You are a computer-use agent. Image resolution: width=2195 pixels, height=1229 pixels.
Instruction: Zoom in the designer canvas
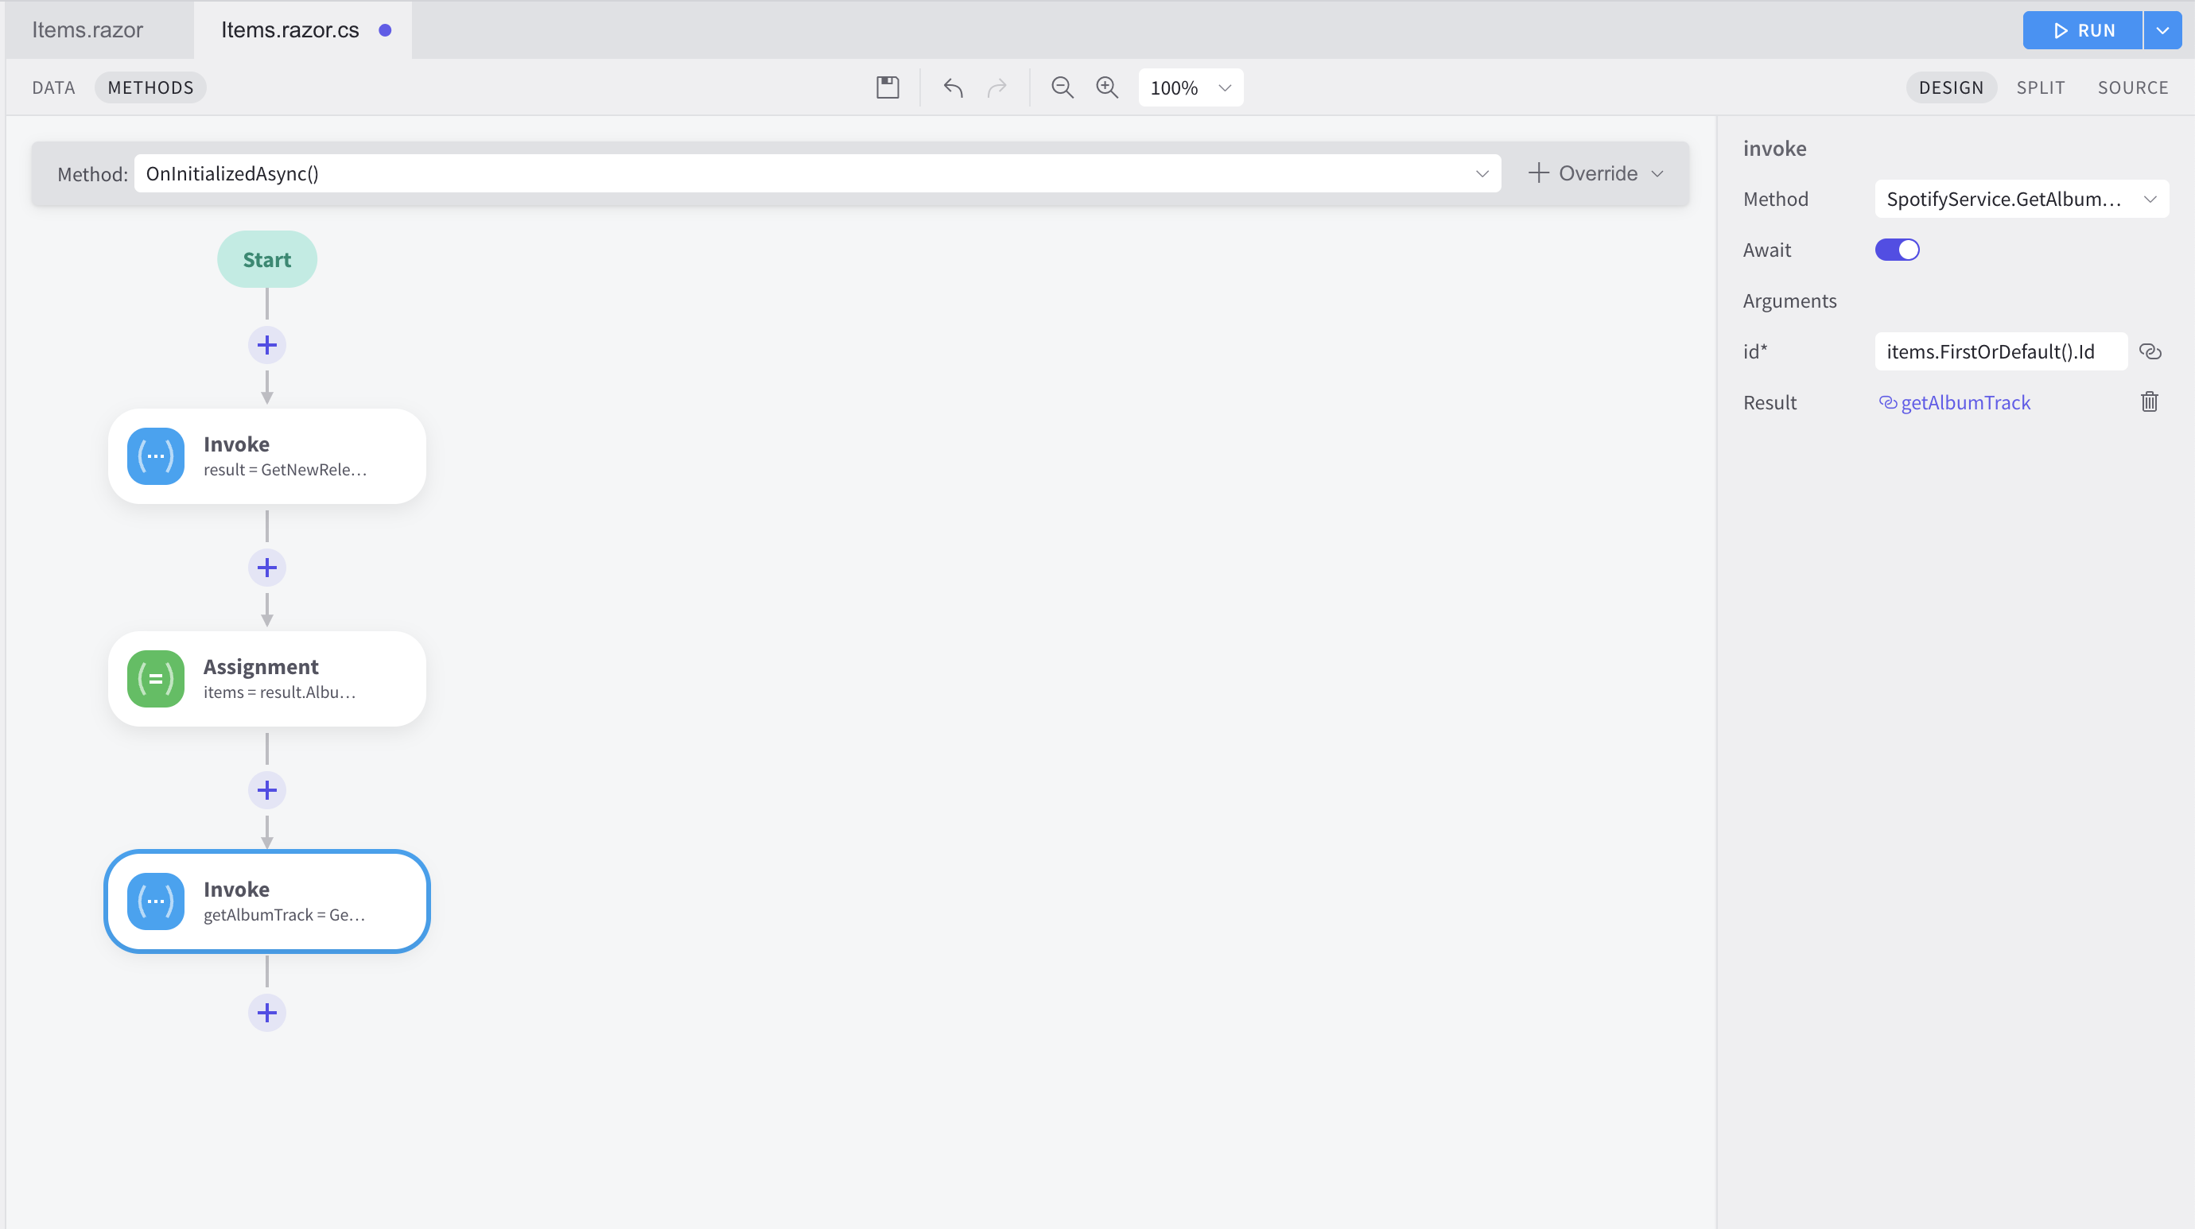tap(1107, 87)
